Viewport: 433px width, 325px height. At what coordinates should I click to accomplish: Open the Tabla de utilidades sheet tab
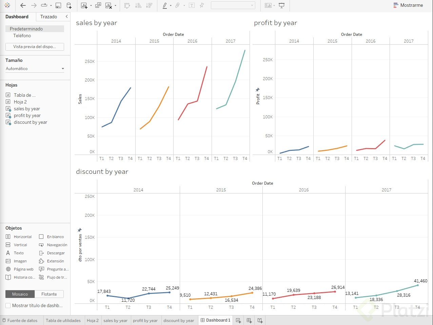click(63, 321)
